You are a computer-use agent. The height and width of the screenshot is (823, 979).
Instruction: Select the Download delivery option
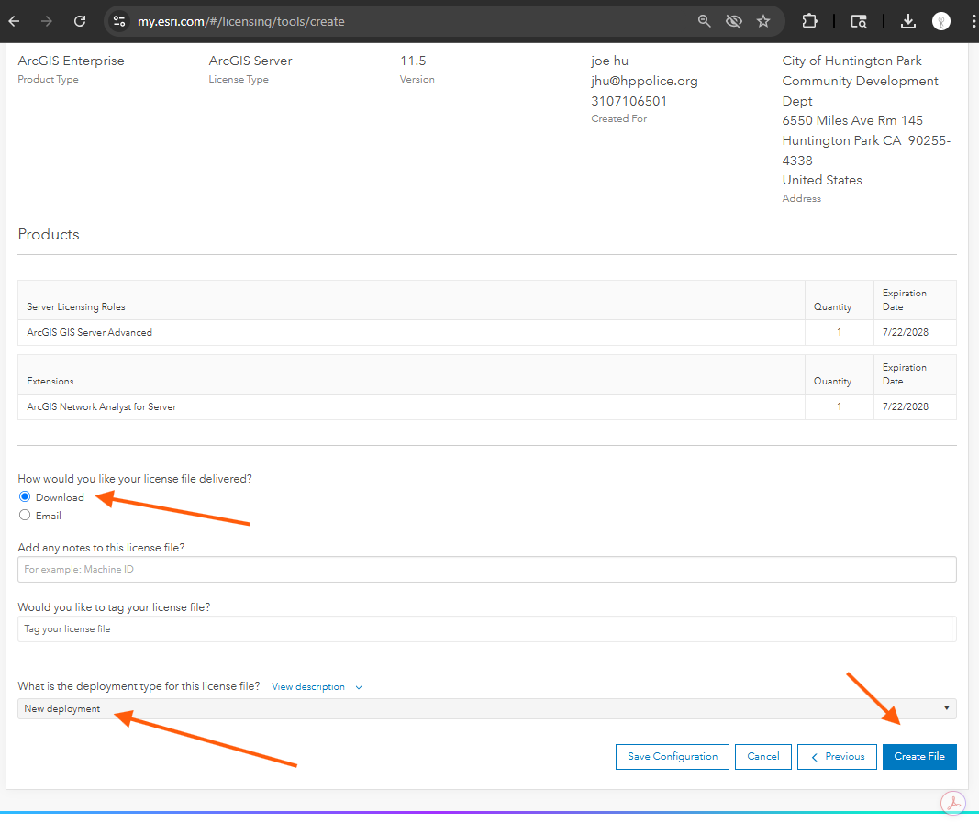point(25,497)
